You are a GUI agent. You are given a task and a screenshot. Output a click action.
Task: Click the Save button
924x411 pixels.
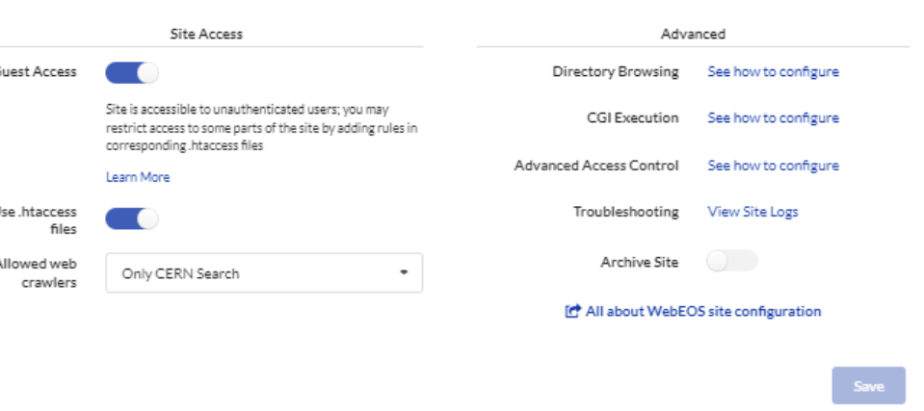click(x=869, y=386)
